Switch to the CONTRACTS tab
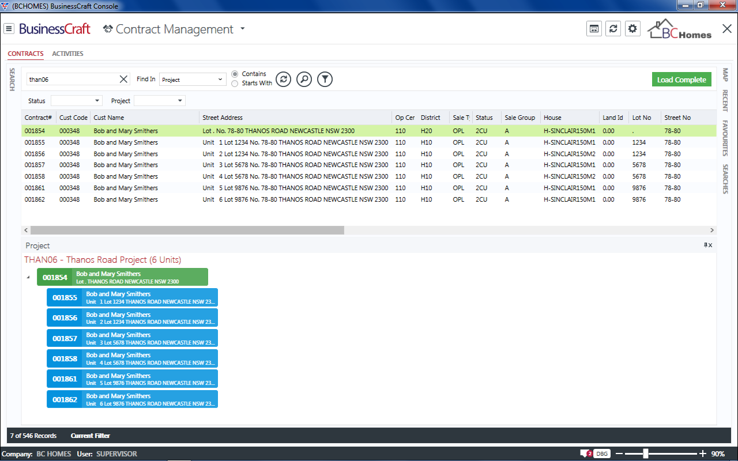Screen dimensions: 738x461 pyautogui.click(x=25, y=54)
